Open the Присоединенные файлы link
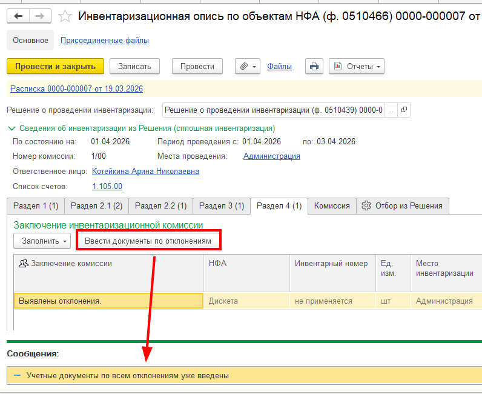 (105, 41)
